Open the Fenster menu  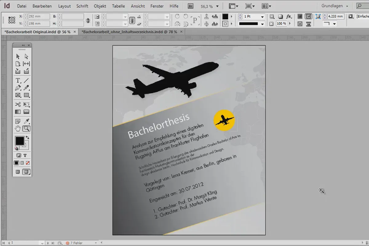(157, 6)
